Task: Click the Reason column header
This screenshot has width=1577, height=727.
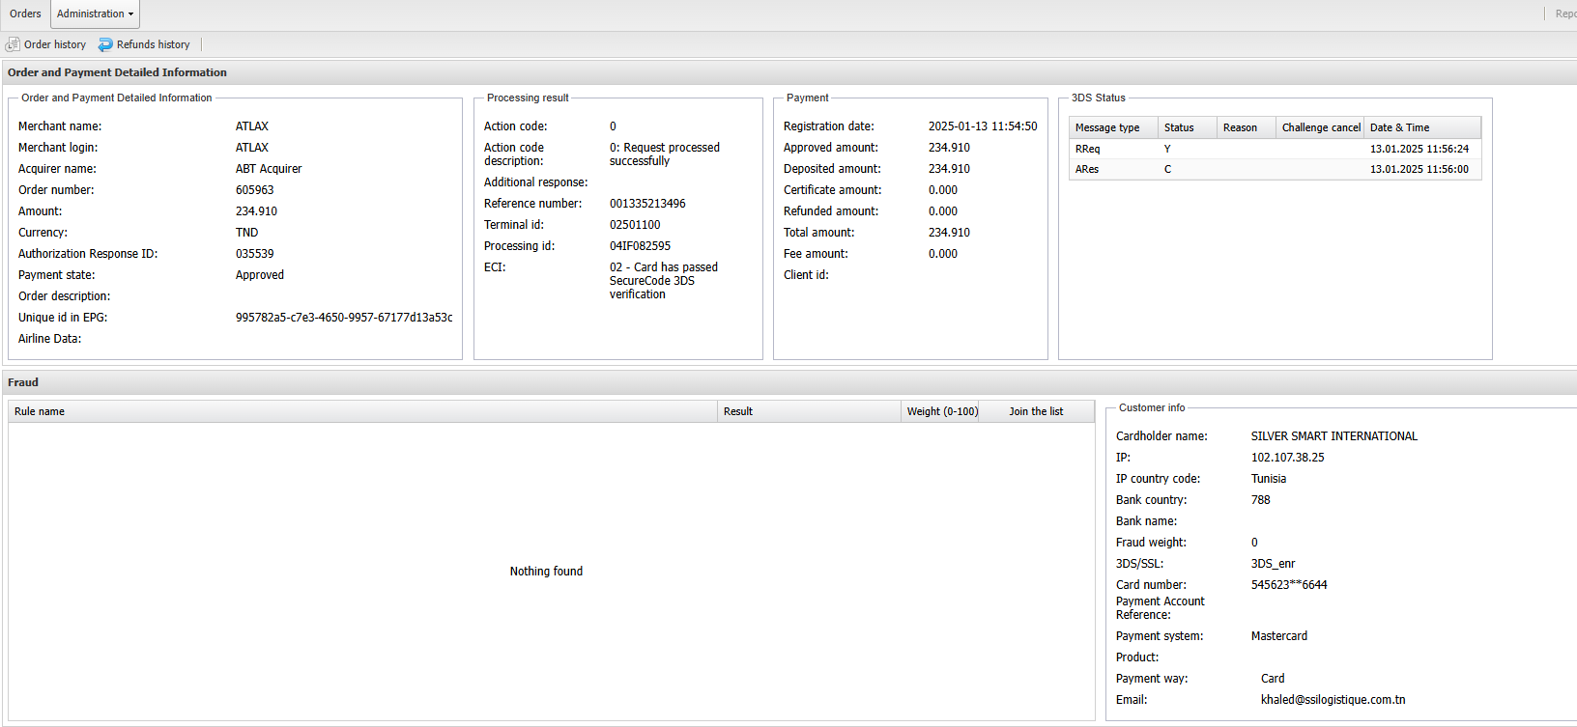Action: (x=1240, y=127)
